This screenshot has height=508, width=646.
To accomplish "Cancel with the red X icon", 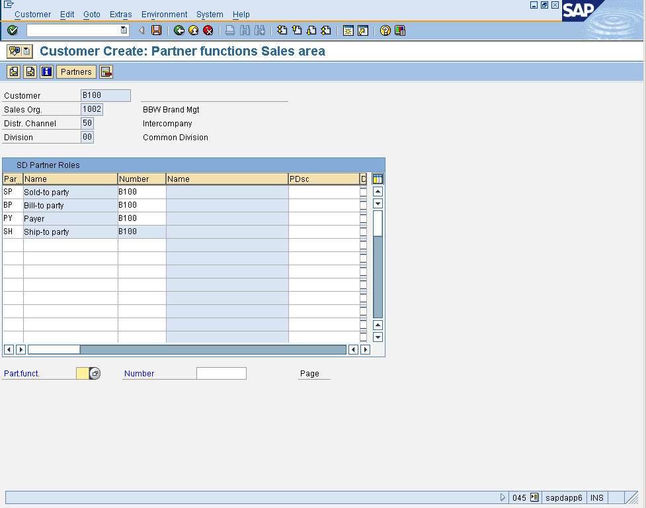I will [x=208, y=30].
